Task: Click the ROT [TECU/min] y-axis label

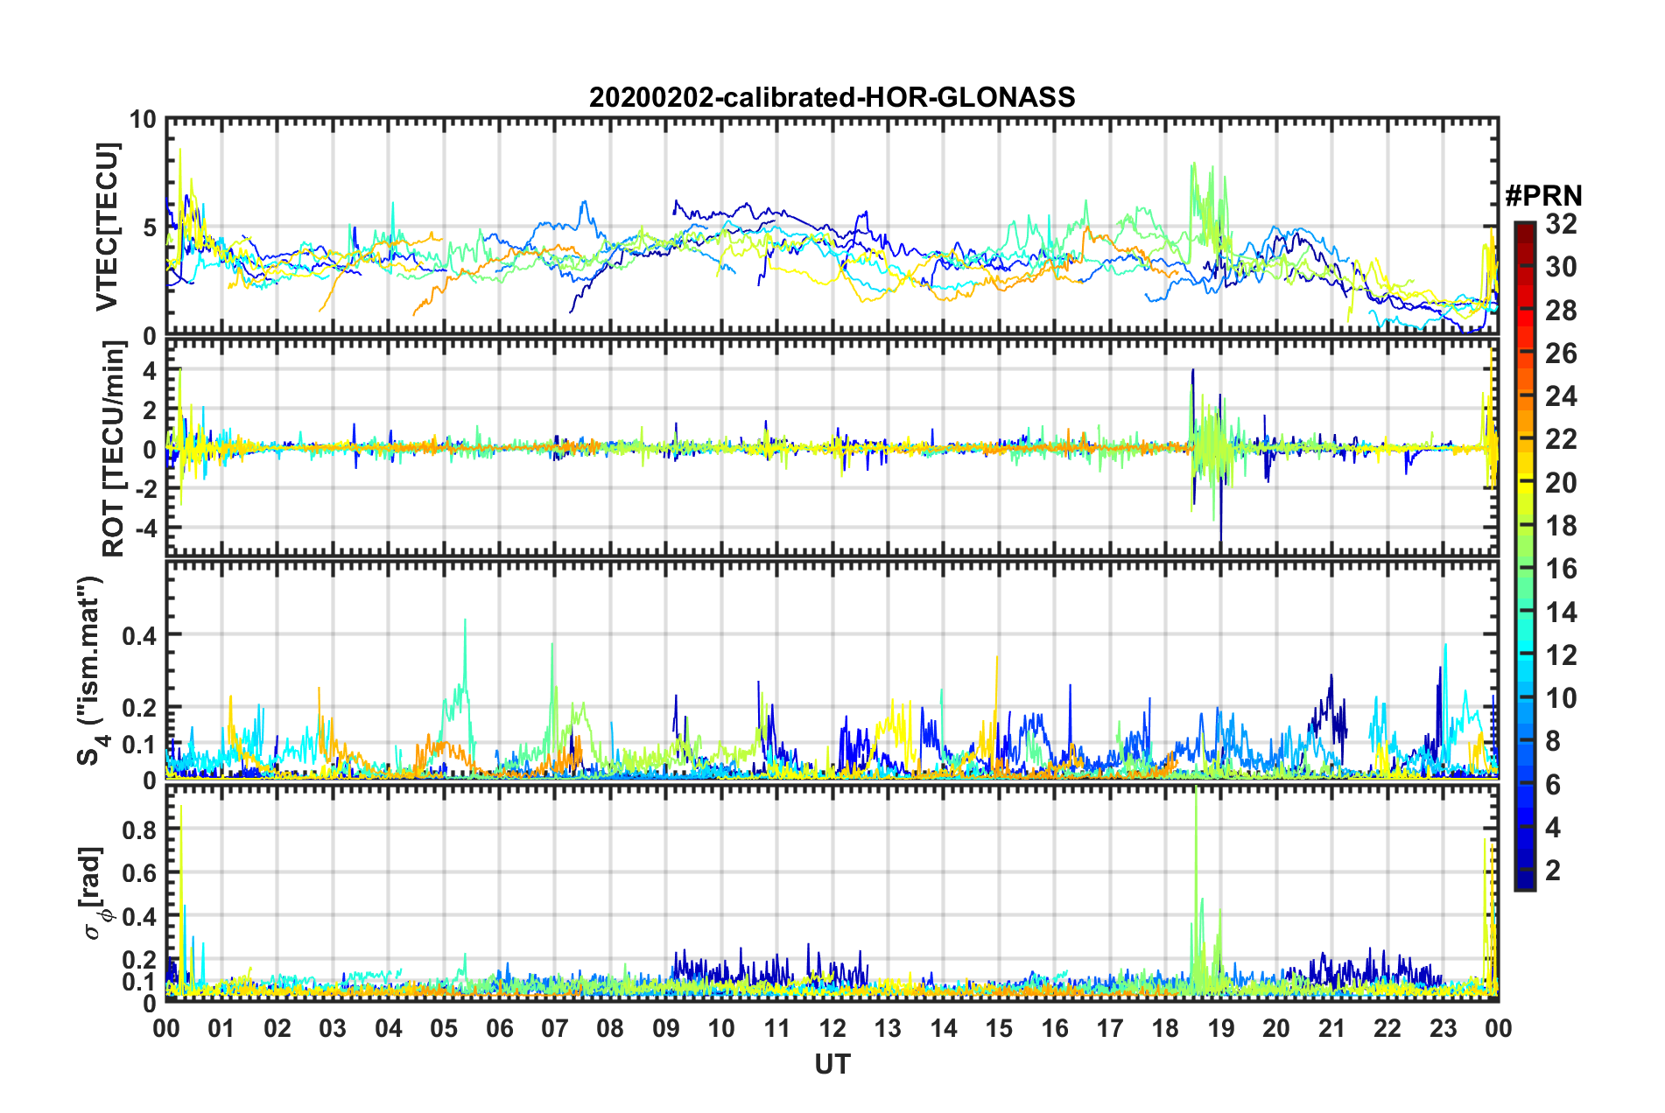Action: coord(114,449)
